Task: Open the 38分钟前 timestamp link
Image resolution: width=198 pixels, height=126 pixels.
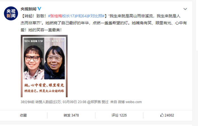Action: click(x=27, y=102)
